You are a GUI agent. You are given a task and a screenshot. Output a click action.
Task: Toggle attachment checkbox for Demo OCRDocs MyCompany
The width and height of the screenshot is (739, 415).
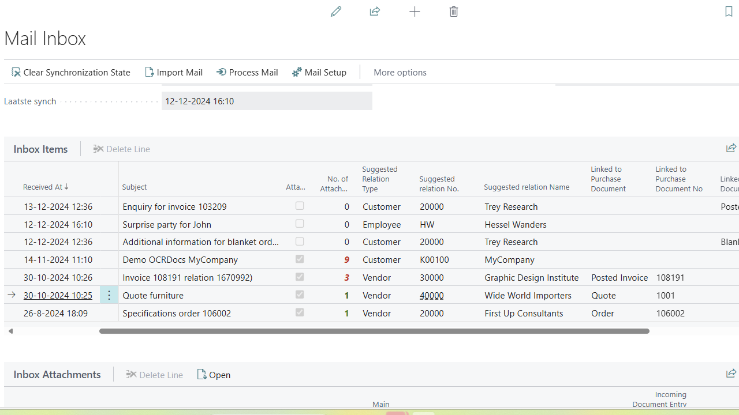300,259
